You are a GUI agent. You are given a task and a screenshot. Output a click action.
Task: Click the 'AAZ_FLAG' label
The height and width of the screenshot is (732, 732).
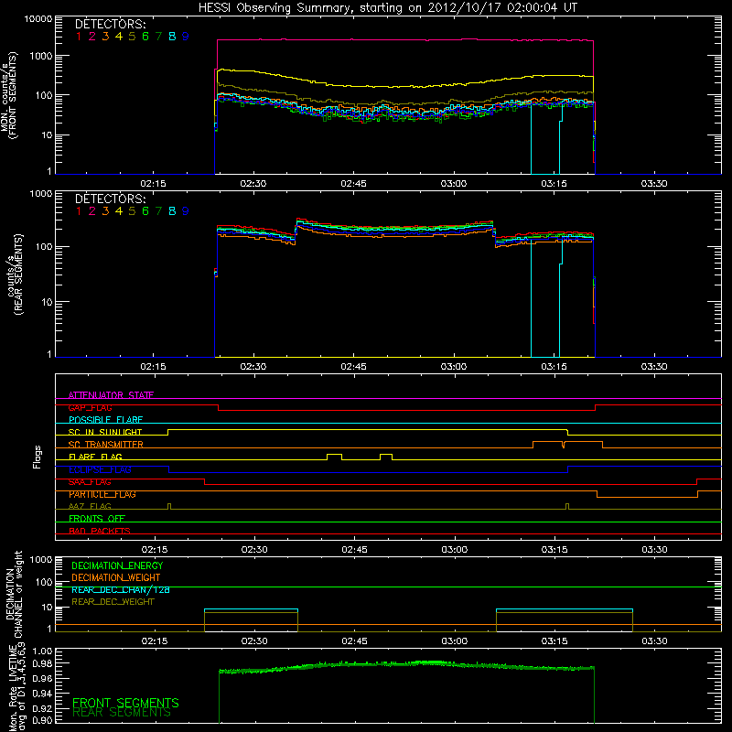pyautogui.click(x=90, y=506)
